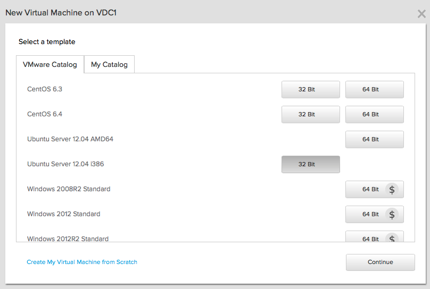Click the Ubuntu Server 12.04 AMD64 template name
This screenshot has height=289, width=430.
[x=70, y=139]
